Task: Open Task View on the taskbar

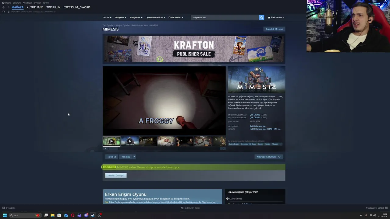Action: [46, 215]
